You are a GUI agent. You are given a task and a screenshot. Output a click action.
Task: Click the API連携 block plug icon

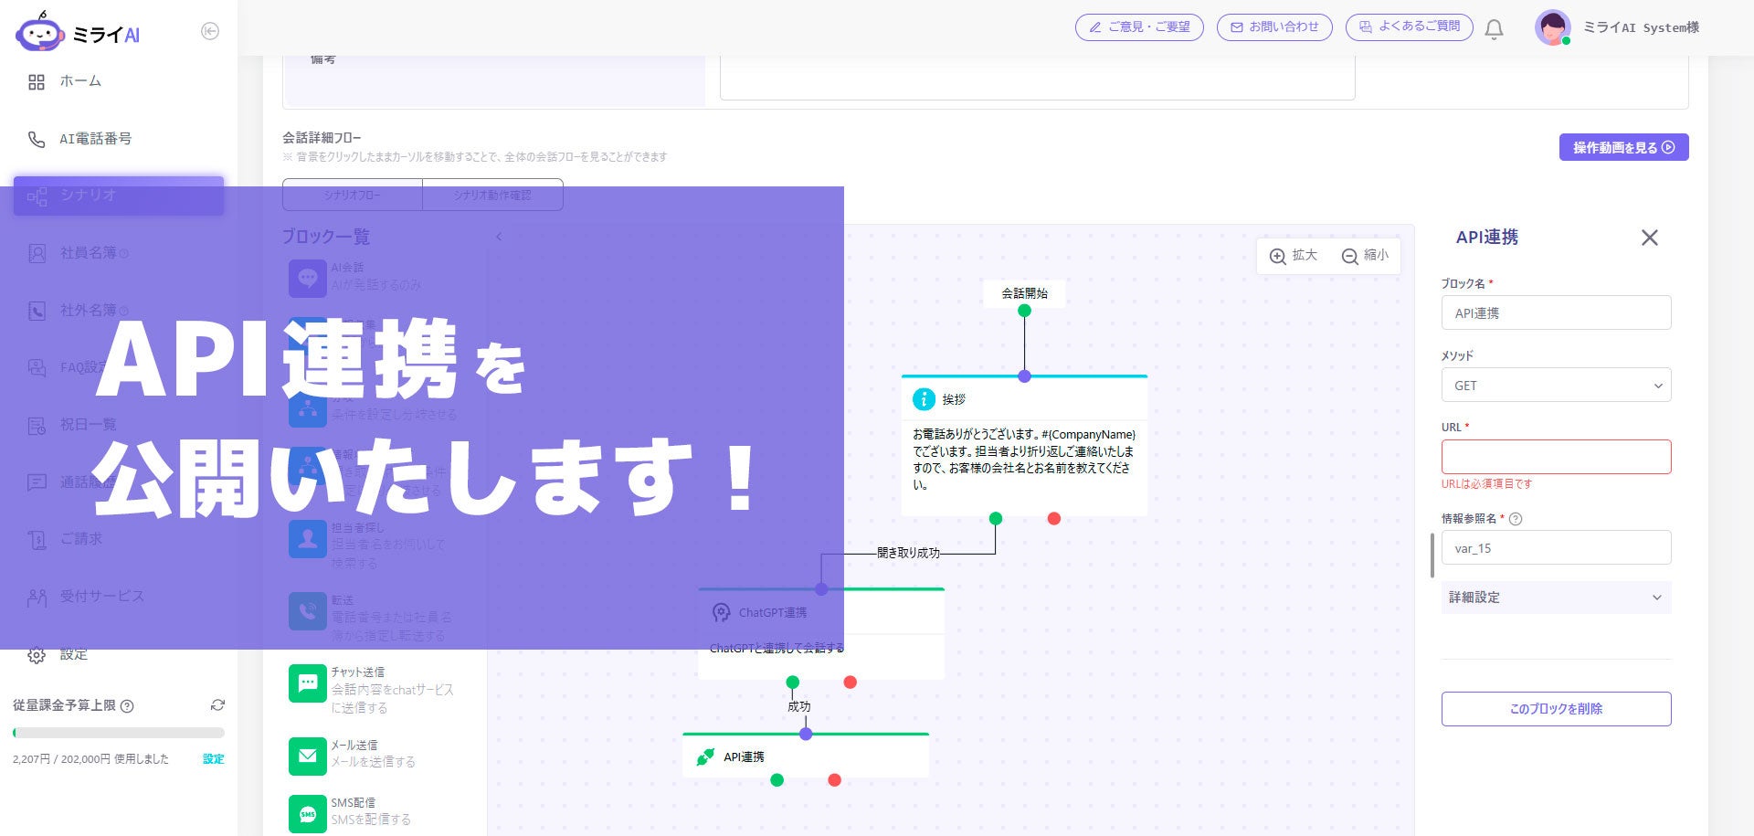[x=705, y=757]
